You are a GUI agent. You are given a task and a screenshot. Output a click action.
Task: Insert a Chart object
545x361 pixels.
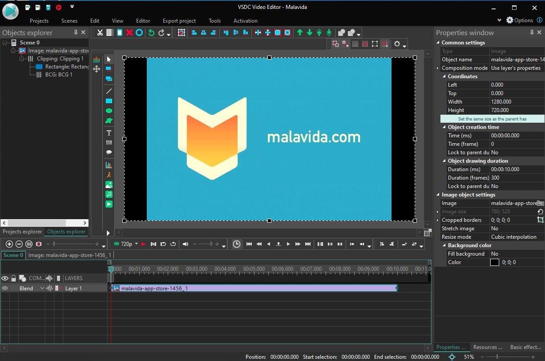click(109, 165)
